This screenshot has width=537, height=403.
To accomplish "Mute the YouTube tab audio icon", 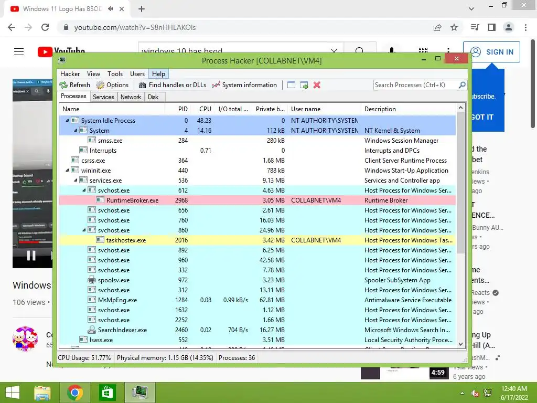I will coord(110,9).
